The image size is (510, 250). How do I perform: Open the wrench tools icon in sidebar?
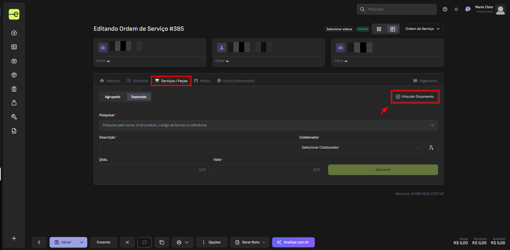[14, 117]
